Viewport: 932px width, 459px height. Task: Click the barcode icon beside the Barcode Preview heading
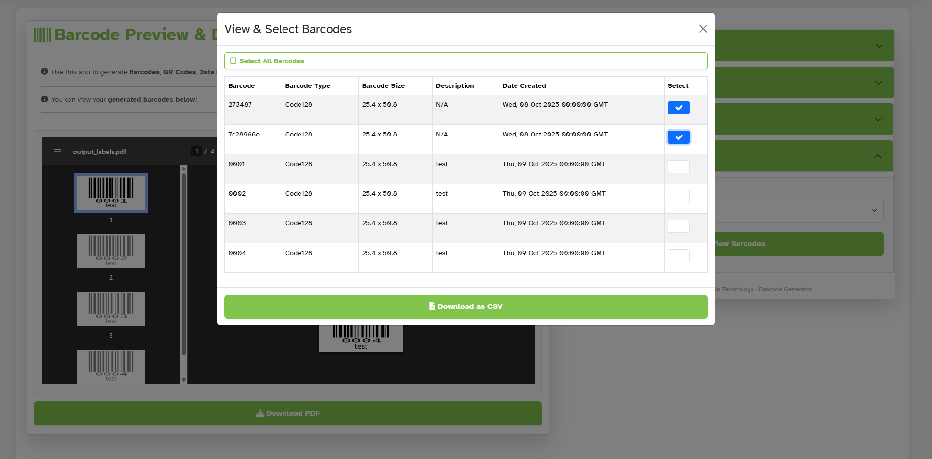(42, 34)
